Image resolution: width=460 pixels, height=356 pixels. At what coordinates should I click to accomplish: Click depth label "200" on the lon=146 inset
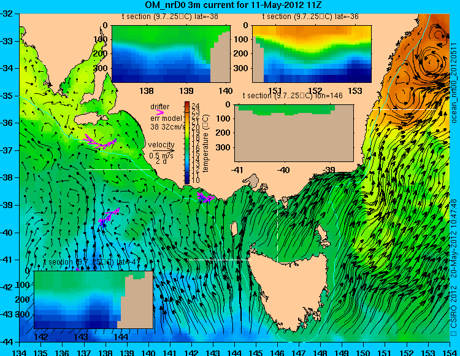224,133
